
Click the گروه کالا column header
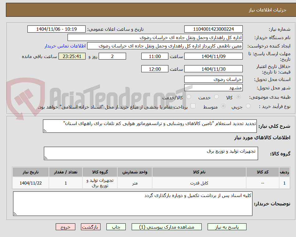100,172
